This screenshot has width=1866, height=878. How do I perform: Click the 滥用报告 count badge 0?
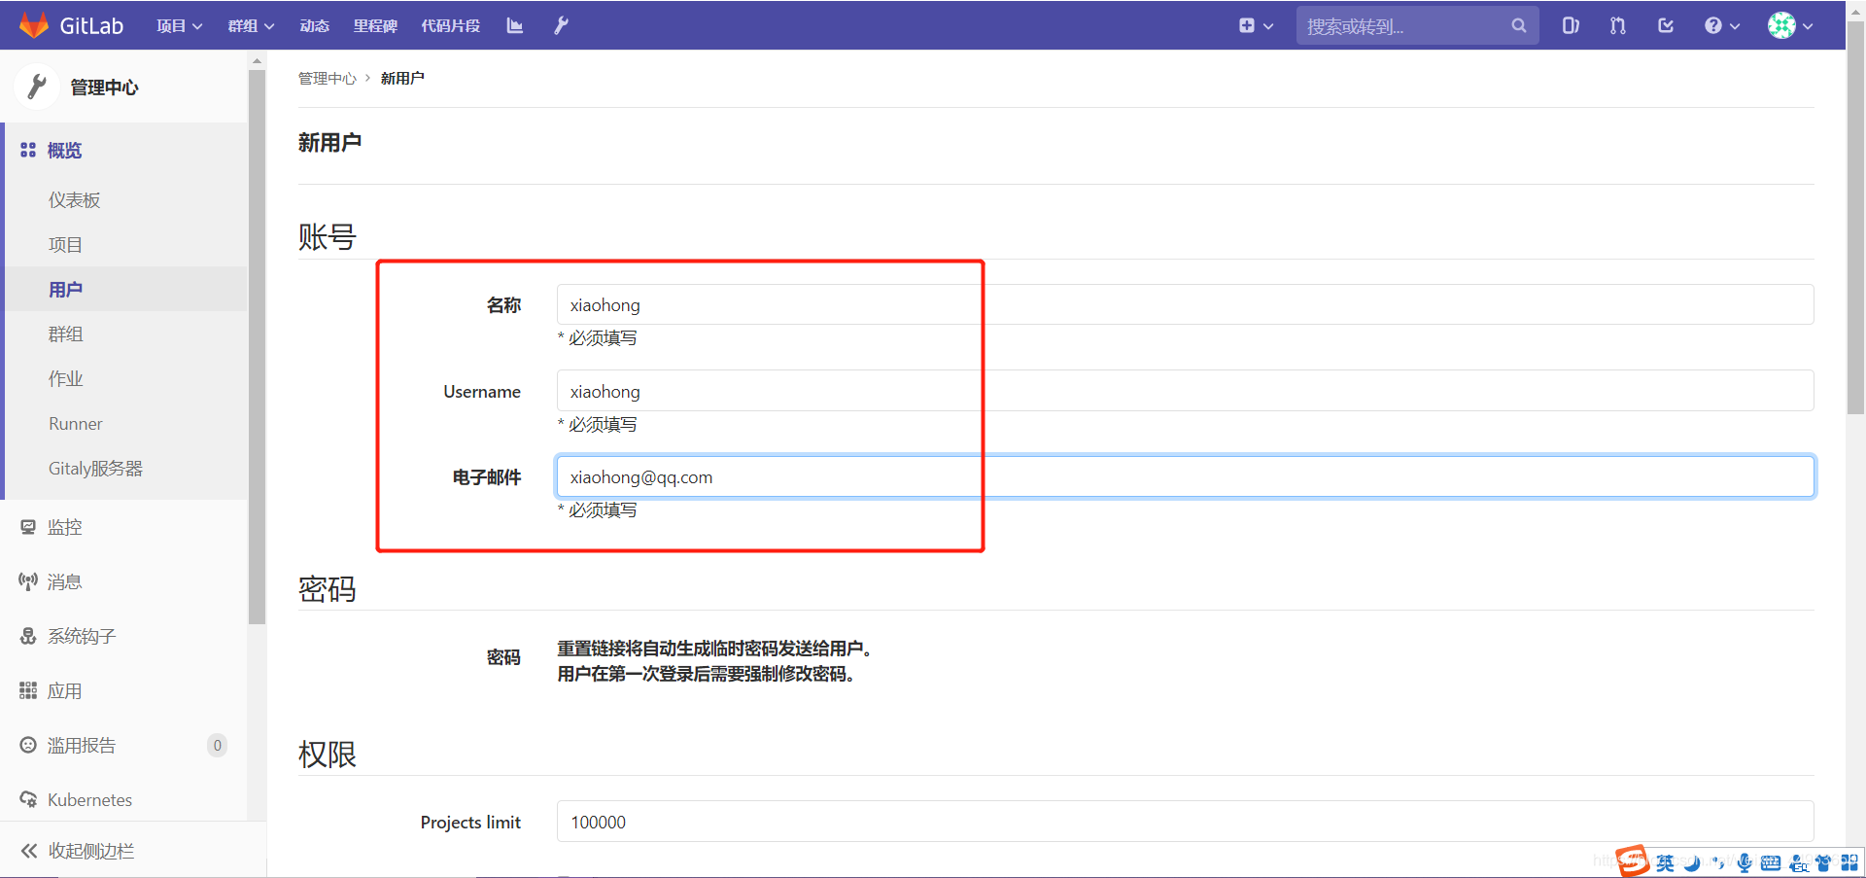217,745
